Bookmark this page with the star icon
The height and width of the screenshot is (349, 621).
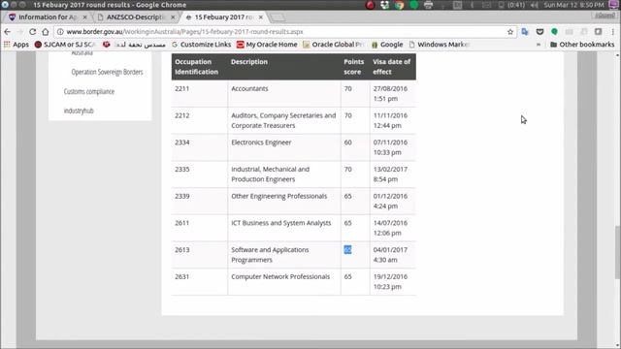[510, 32]
